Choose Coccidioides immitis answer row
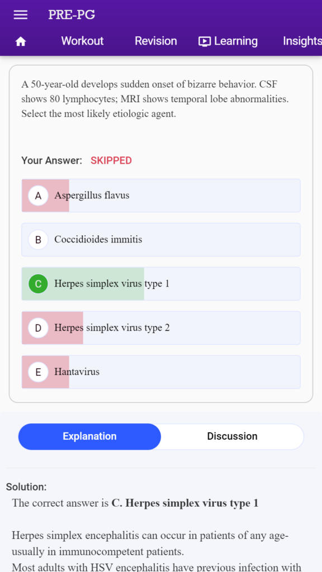The image size is (322, 572). [161, 240]
